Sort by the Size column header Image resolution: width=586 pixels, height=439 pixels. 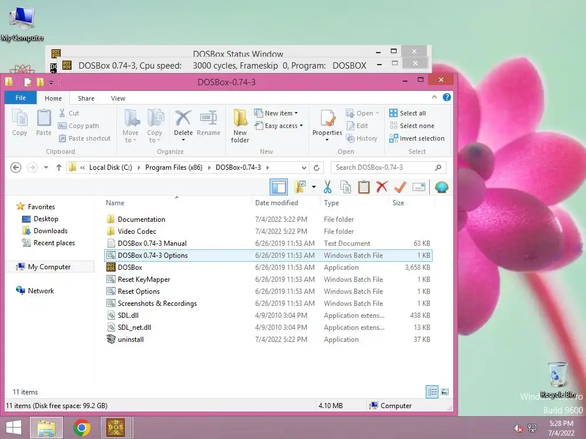tap(398, 203)
